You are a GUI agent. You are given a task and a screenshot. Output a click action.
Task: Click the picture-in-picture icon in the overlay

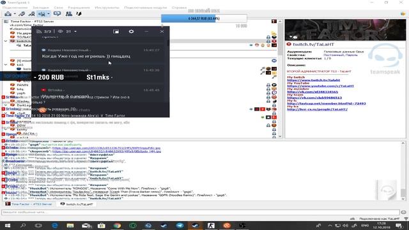pos(116,31)
